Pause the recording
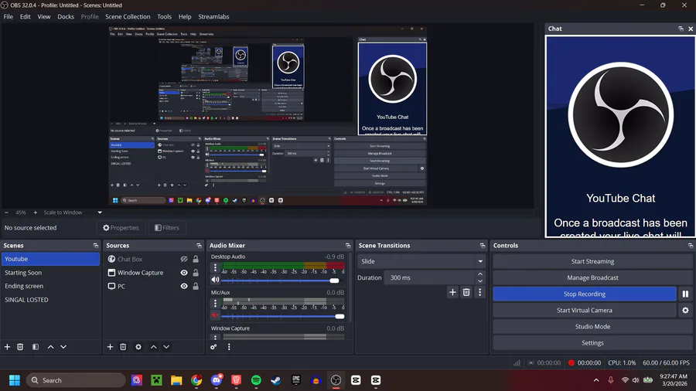This screenshot has width=696, height=391. pyautogui.click(x=685, y=294)
